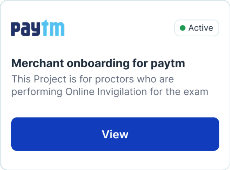Click the word 'Invigilation' in description
The width and height of the screenshot is (230, 170).
(122, 92)
